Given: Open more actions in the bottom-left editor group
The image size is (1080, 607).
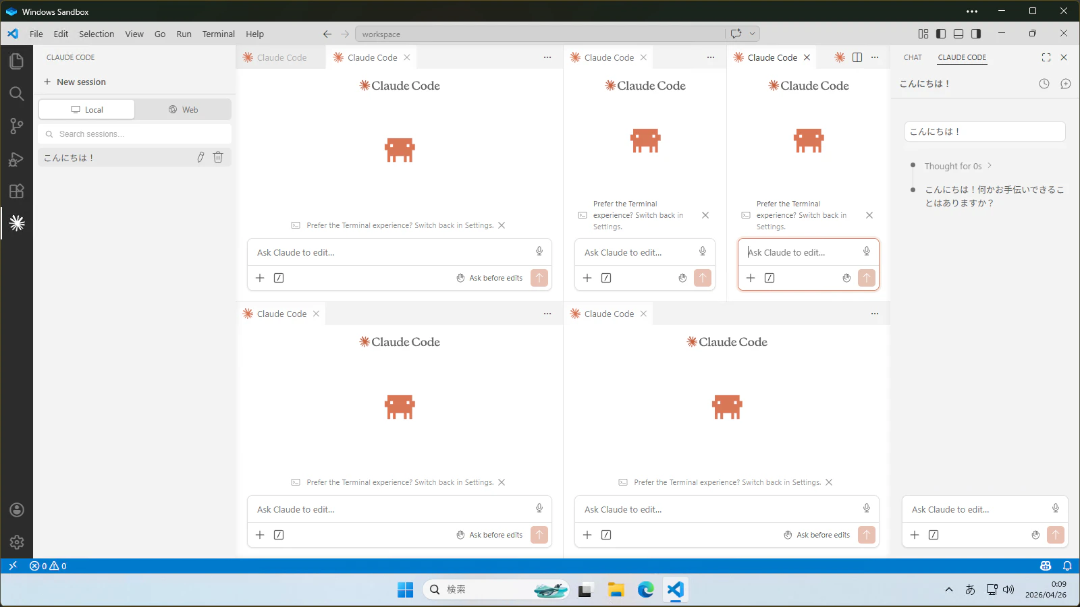Looking at the screenshot, I should (x=547, y=314).
